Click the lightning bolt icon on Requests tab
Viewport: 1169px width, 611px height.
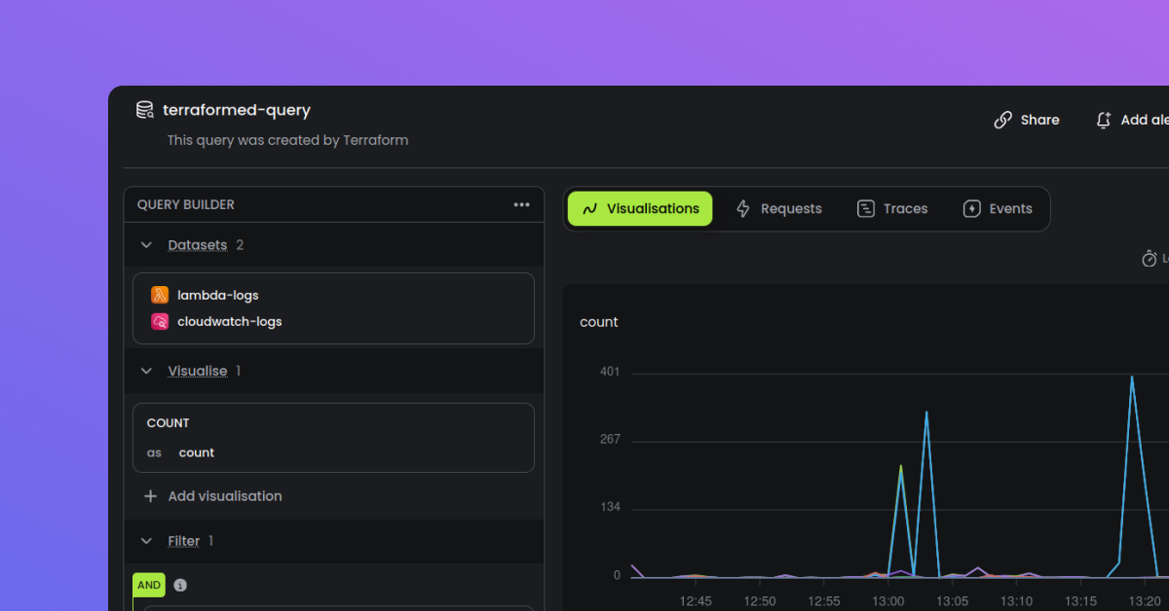click(x=742, y=208)
